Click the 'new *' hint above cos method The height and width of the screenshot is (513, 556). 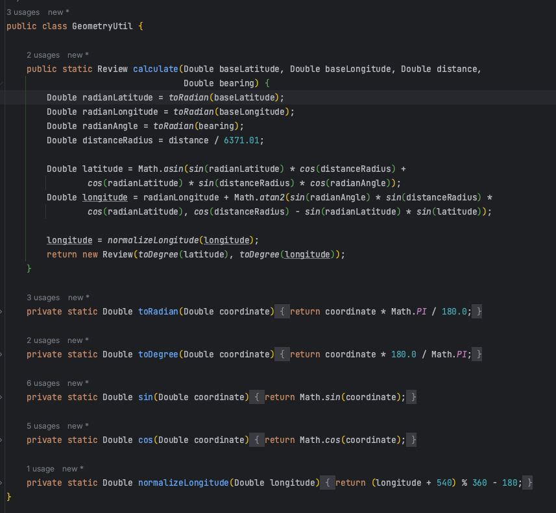(78, 426)
